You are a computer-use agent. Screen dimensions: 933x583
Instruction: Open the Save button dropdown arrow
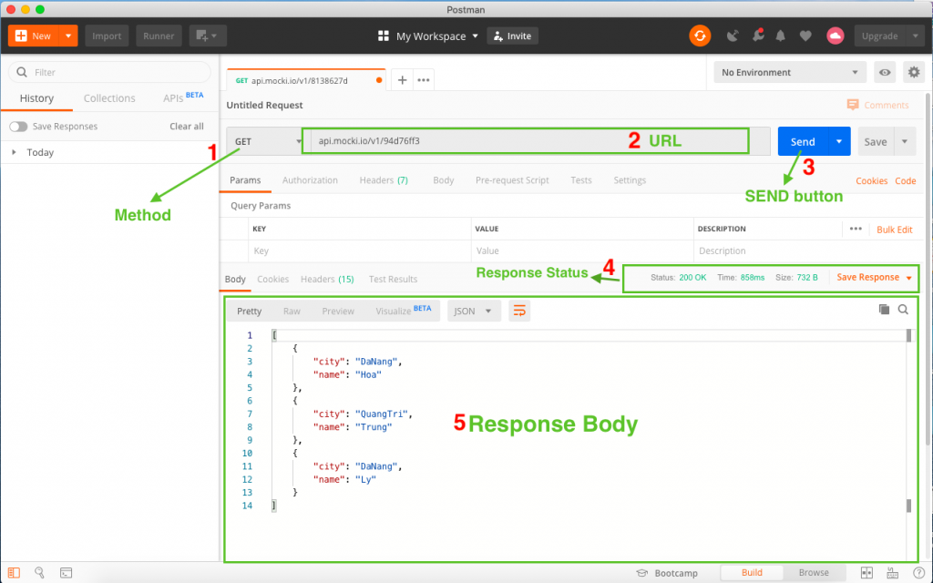[905, 141]
